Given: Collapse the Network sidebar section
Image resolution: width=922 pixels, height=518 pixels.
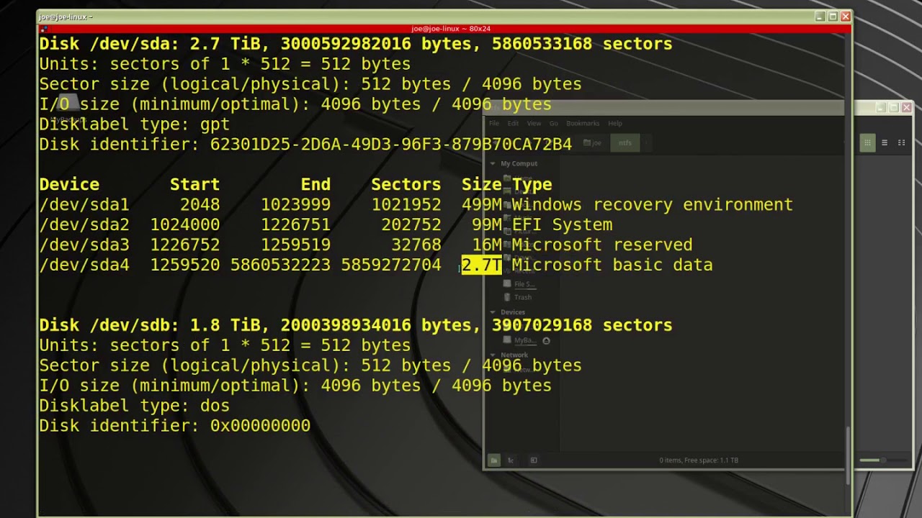Looking at the screenshot, I should (493, 355).
